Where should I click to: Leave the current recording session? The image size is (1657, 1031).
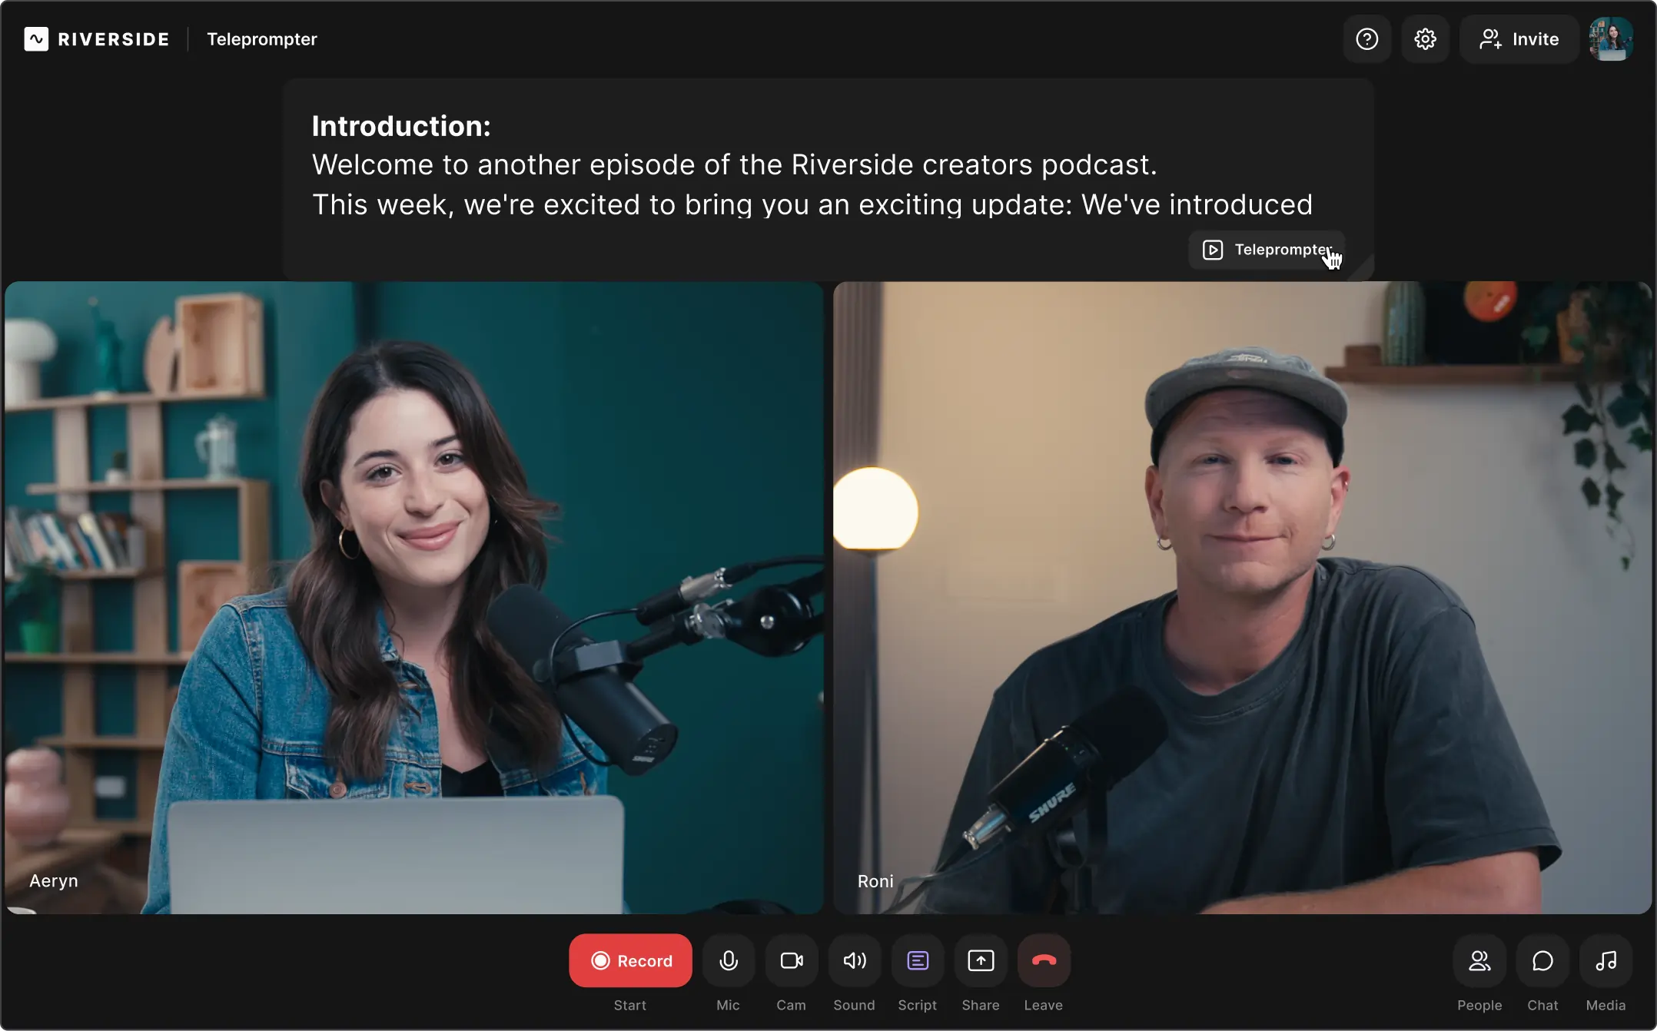point(1043,960)
